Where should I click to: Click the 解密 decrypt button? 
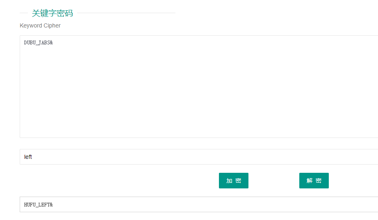tap(314, 181)
